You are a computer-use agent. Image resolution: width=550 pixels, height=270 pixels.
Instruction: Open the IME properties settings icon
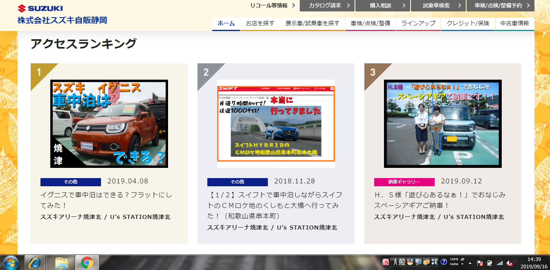(434, 262)
